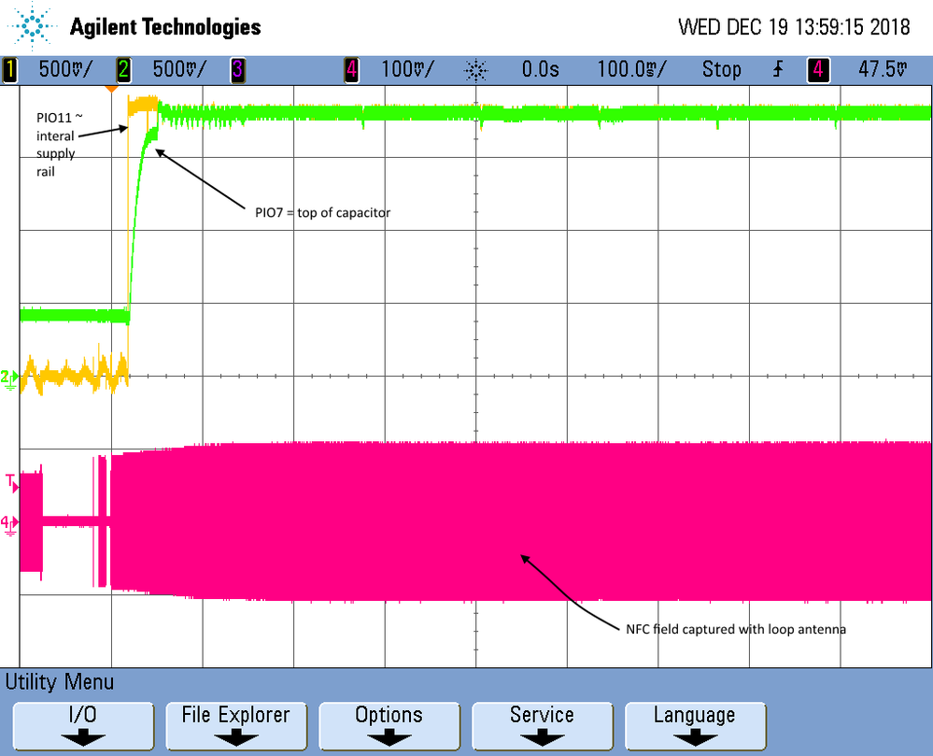Screen dimensions: 933x756
Task: Click channel 4 scale 100mV value
Action: pos(407,69)
